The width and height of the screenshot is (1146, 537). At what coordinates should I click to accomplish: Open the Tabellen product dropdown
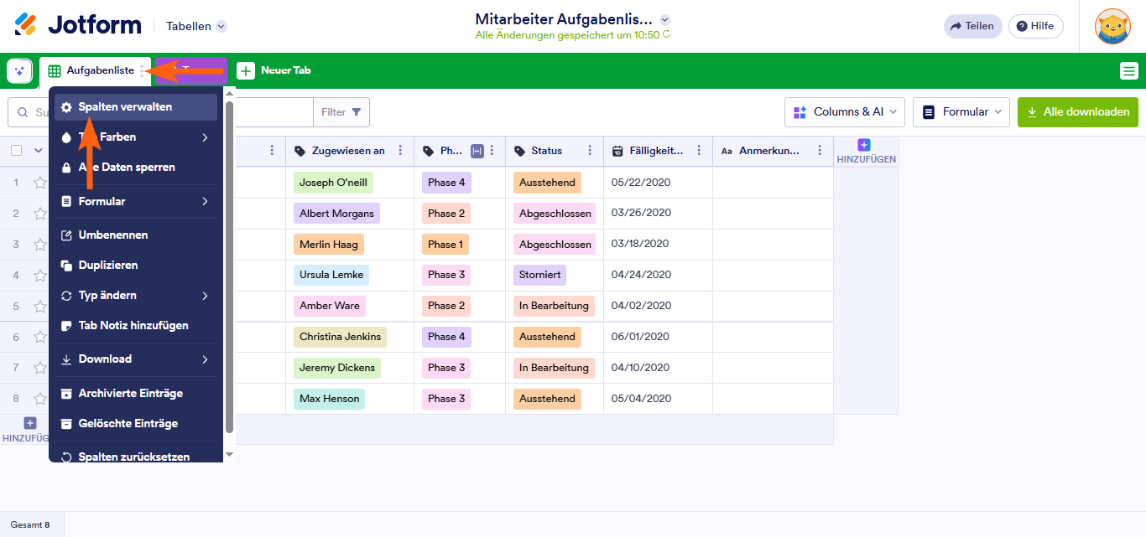tap(196, 26)
